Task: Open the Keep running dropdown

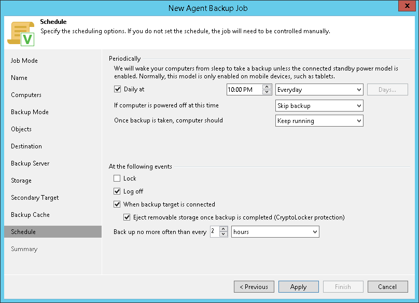Action: point(319,121)
